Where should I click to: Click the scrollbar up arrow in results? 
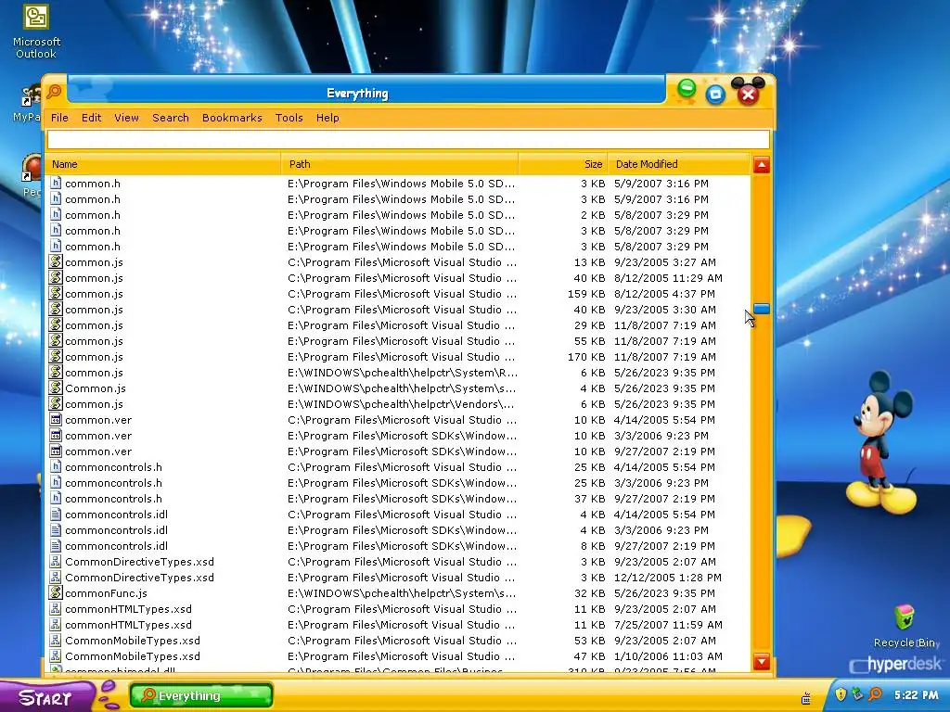click(x=762, y=165)
